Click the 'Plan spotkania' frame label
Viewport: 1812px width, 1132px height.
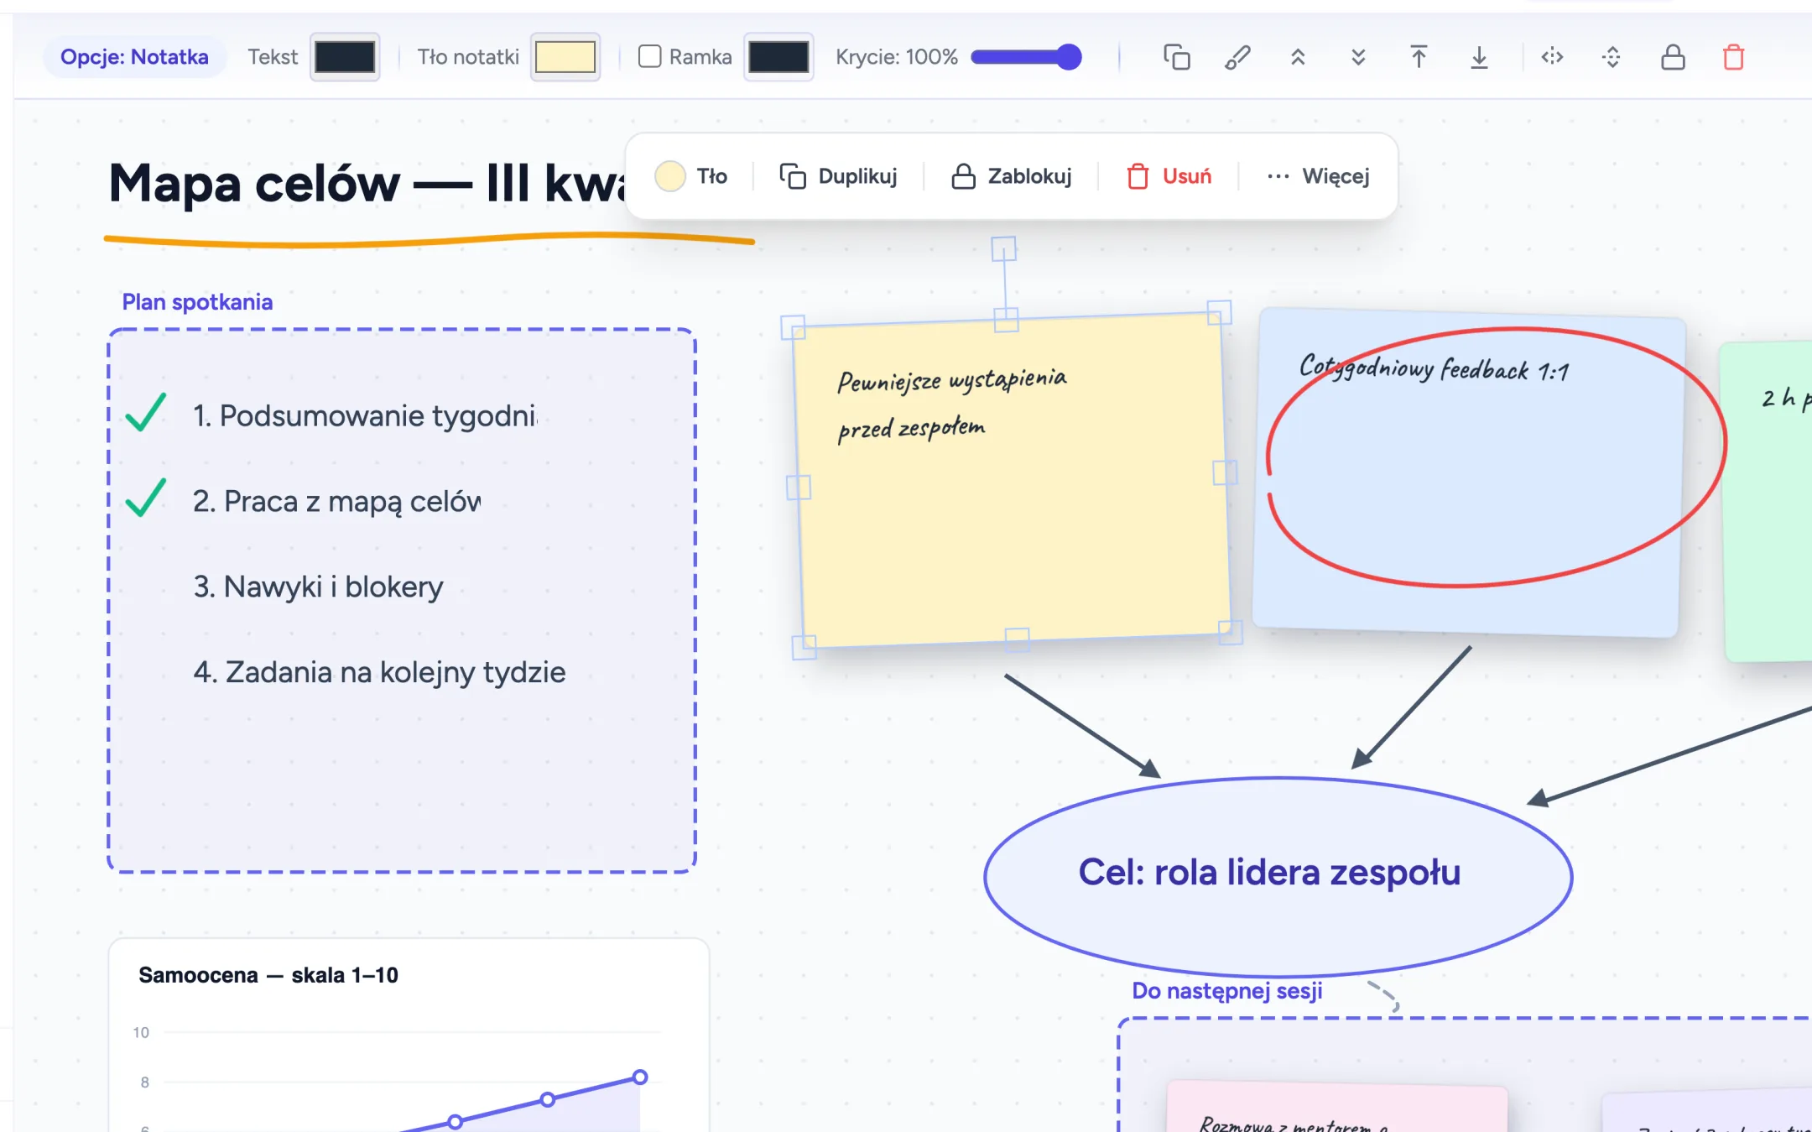point(197,302)
